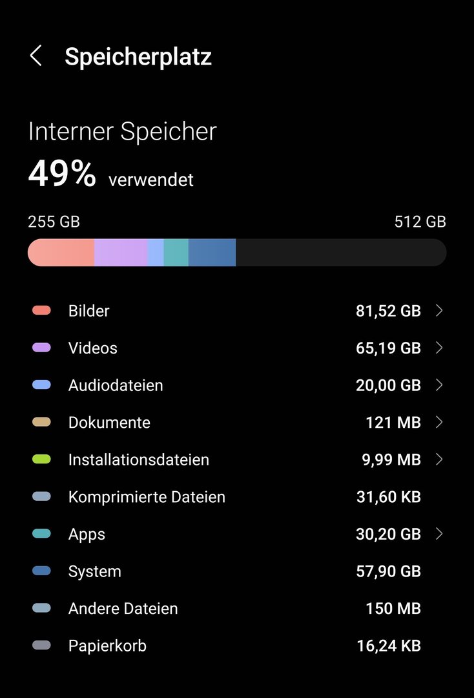The height and width of the screenshot is (698, 474).
Task: Open Audiodateien via the right chevron
Action: pyautogui.click(x=439, y=385)
